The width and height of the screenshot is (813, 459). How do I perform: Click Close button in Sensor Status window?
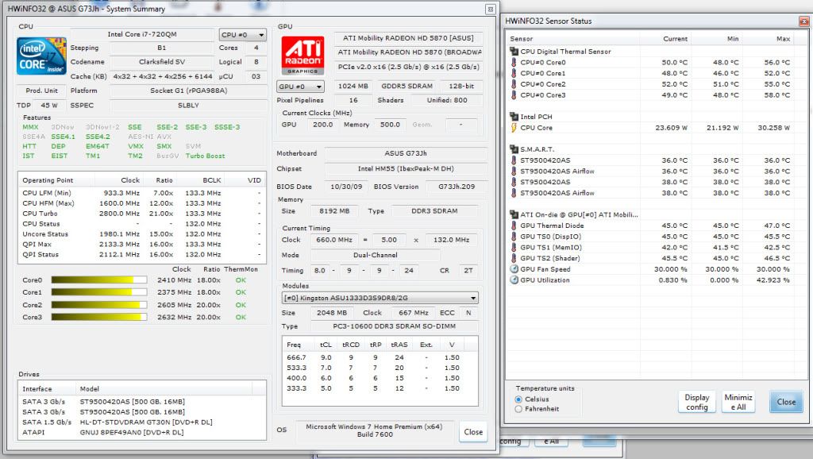786,402
